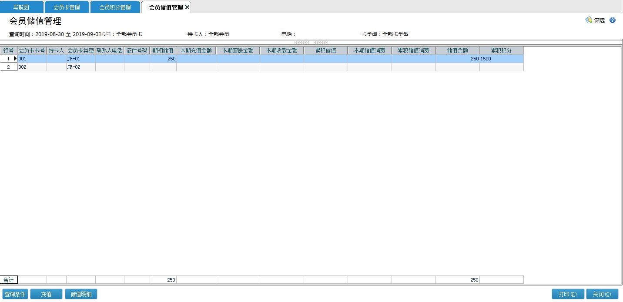Open help via blue question mark icon
623x302 pixels.
click(613, 20)
